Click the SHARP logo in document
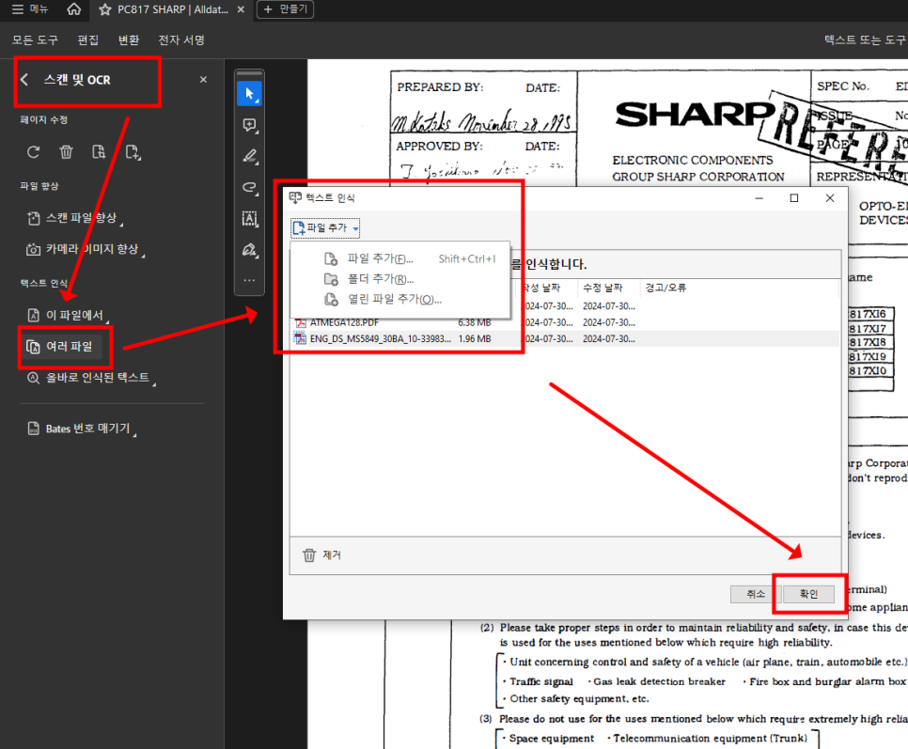 click(x=694, y=114)
